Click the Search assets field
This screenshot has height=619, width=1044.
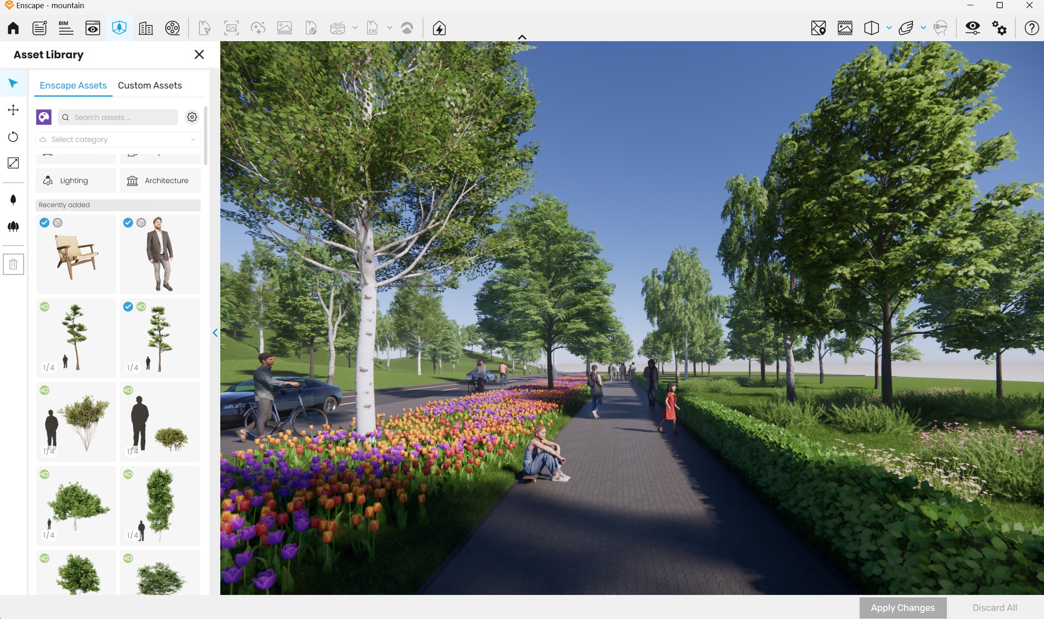tap(118, 117)
